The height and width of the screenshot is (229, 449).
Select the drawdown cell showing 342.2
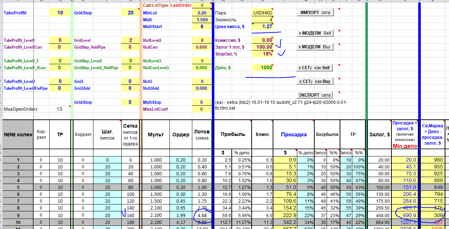(x=285, y=222)
